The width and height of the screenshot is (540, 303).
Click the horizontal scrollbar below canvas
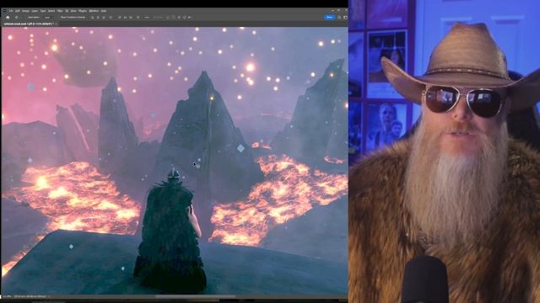tap(195, 296)
